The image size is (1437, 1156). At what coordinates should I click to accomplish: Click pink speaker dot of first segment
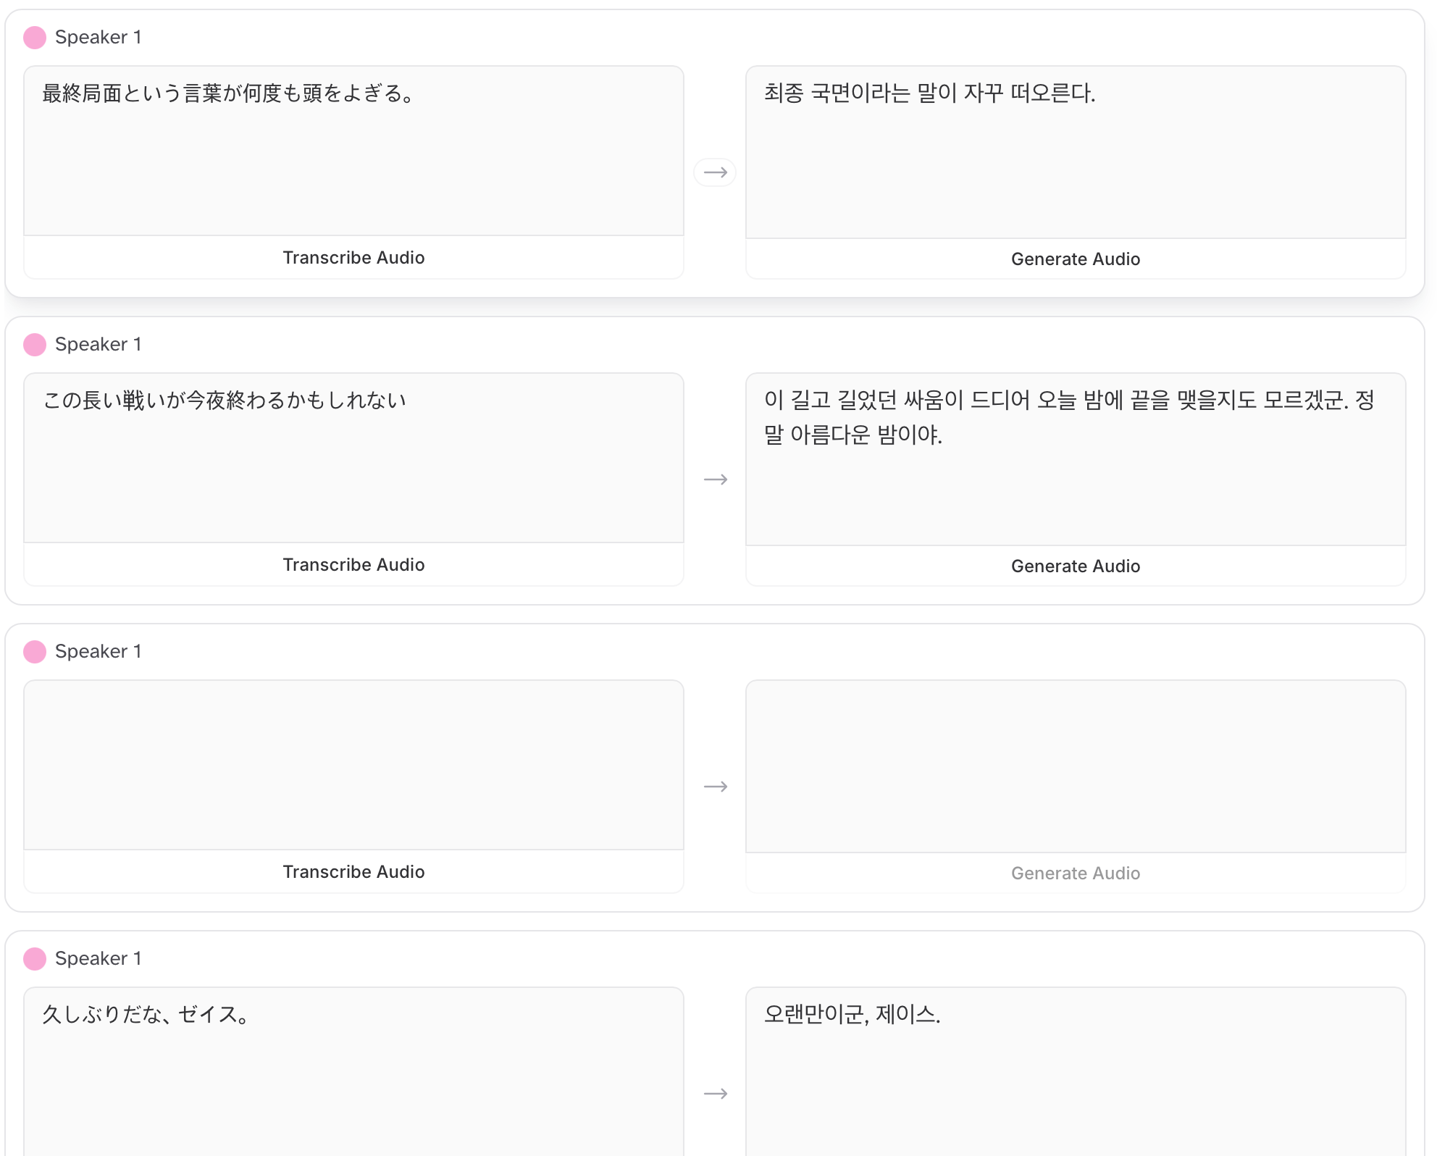coord(35,38)
